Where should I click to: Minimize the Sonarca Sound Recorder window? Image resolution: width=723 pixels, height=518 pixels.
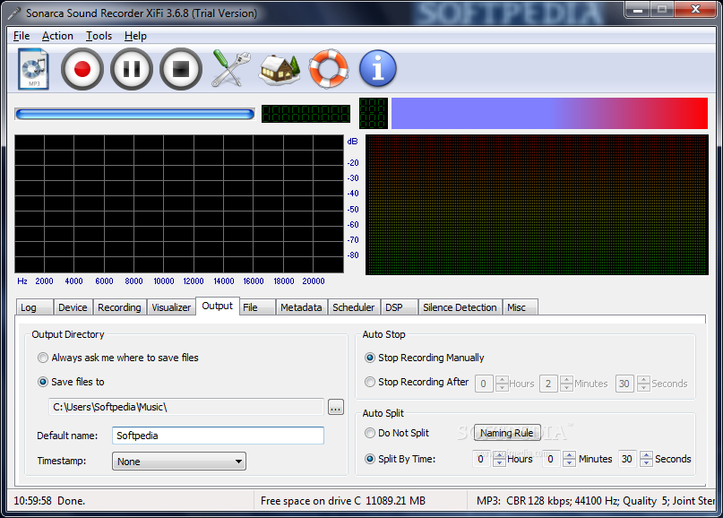pyautogui.click(x=638, y=9)
